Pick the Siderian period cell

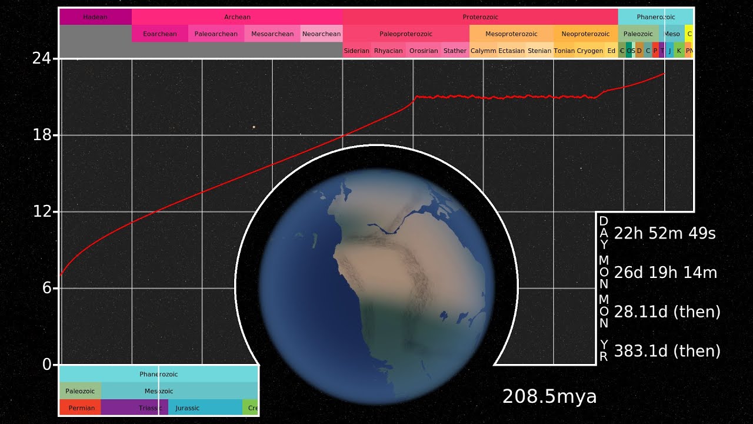[x=356, y=51]
